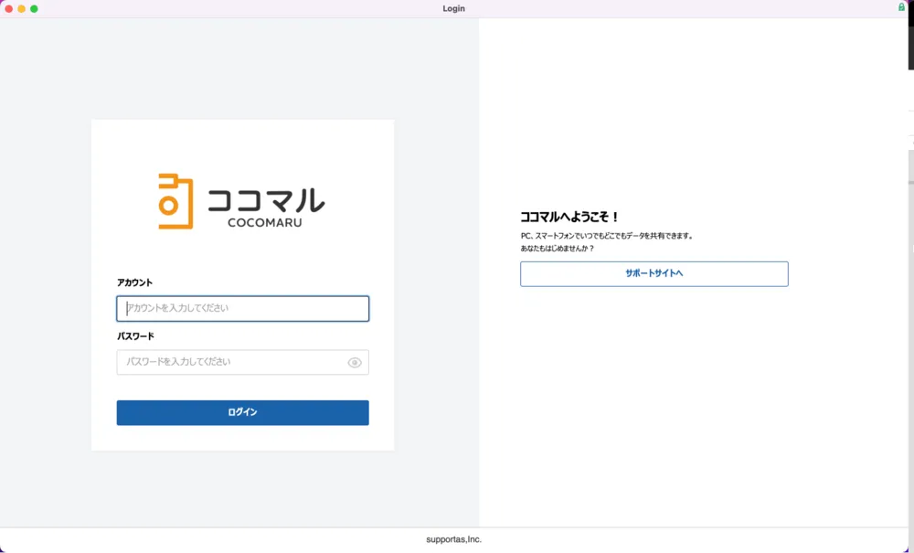Minimize the Login window with yellow button
This screenshot has height=553, width=914.
click(x=22, y=8)
